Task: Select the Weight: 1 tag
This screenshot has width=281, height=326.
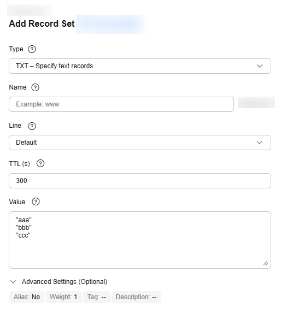Action: click(63, 297)
